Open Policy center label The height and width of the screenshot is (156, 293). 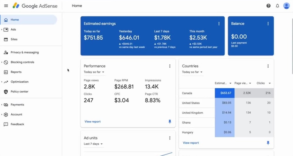[19, 92]
